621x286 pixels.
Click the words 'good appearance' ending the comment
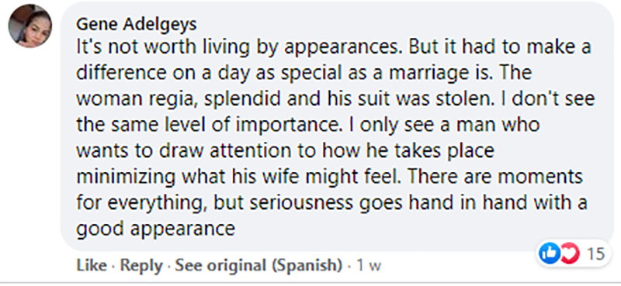(156, 229)
